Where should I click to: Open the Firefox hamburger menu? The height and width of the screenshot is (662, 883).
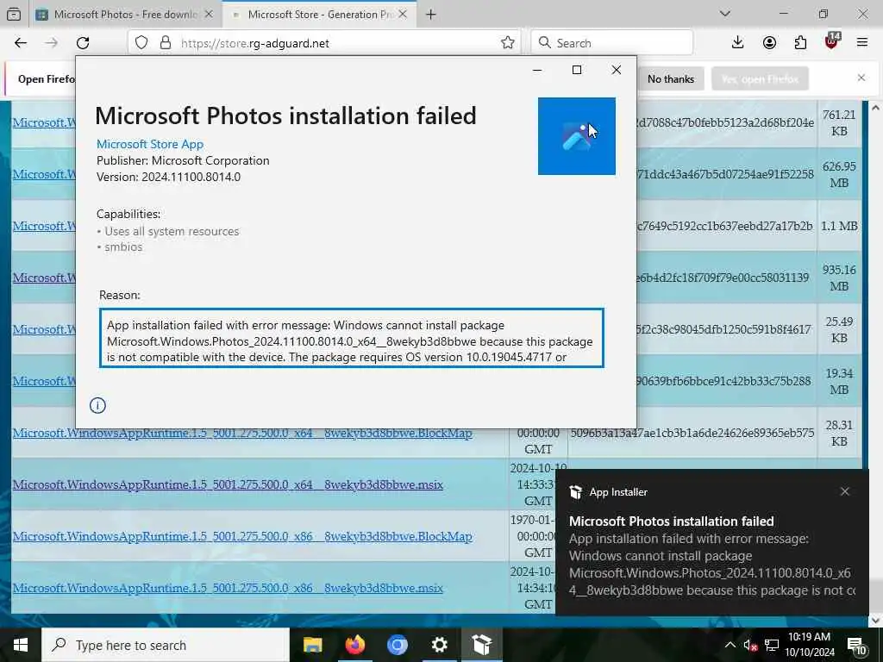tap(862, 43)
